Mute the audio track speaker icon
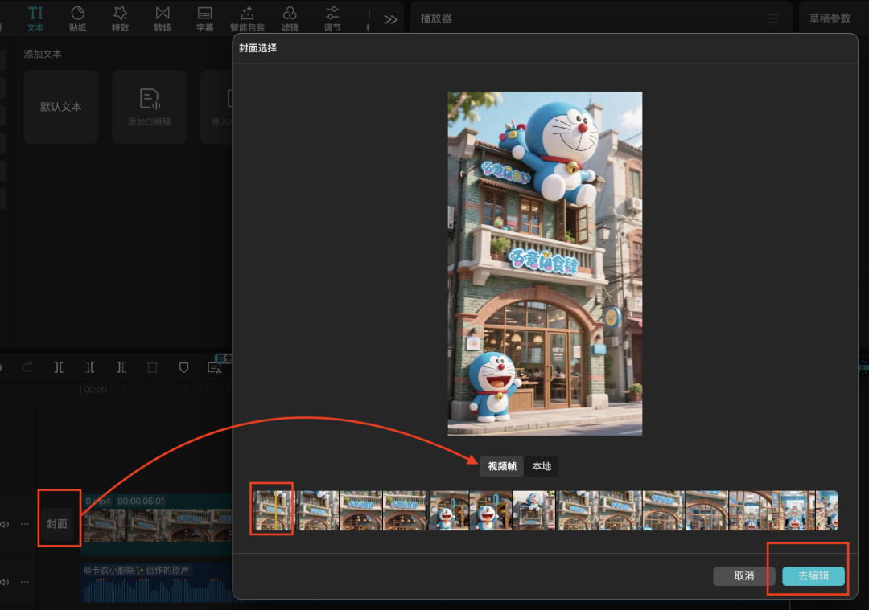Viewport: 869px width, 610px height. point(5,581)
